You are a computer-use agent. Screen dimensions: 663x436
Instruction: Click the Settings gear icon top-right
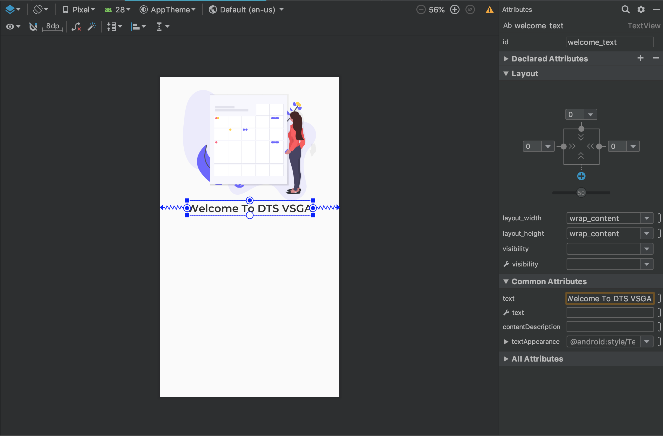[641, 9]
